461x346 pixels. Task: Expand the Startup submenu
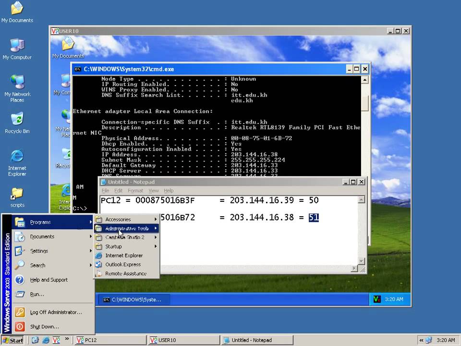pyautogui.click(x=127, y=246)
